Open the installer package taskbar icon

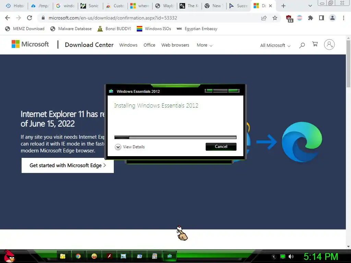155,256
